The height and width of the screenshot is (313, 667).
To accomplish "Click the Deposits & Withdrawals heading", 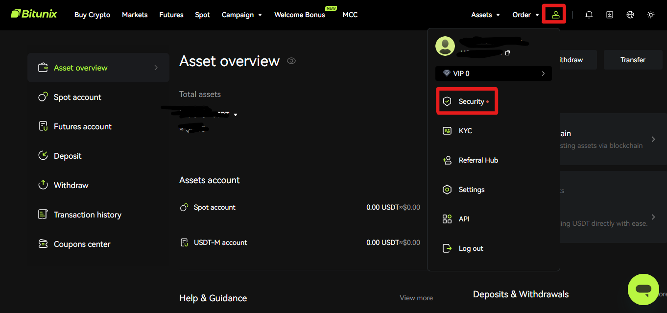I will 521,294.
